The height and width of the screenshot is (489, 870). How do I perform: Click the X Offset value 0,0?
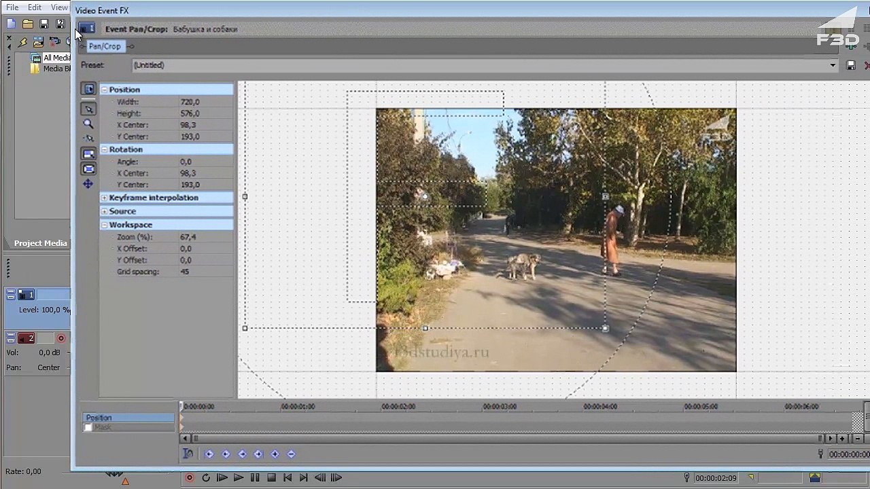pyautogui.click(x=186, y=249)
